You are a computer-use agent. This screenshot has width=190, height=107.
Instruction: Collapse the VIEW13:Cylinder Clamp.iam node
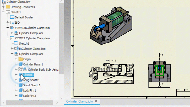click(8, 28)
